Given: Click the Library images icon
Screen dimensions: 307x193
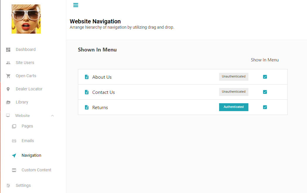Looking at the screenshot, I should 8,102.
